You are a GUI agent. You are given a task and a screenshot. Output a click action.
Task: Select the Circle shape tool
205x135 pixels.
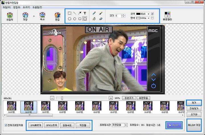[75, 19]
